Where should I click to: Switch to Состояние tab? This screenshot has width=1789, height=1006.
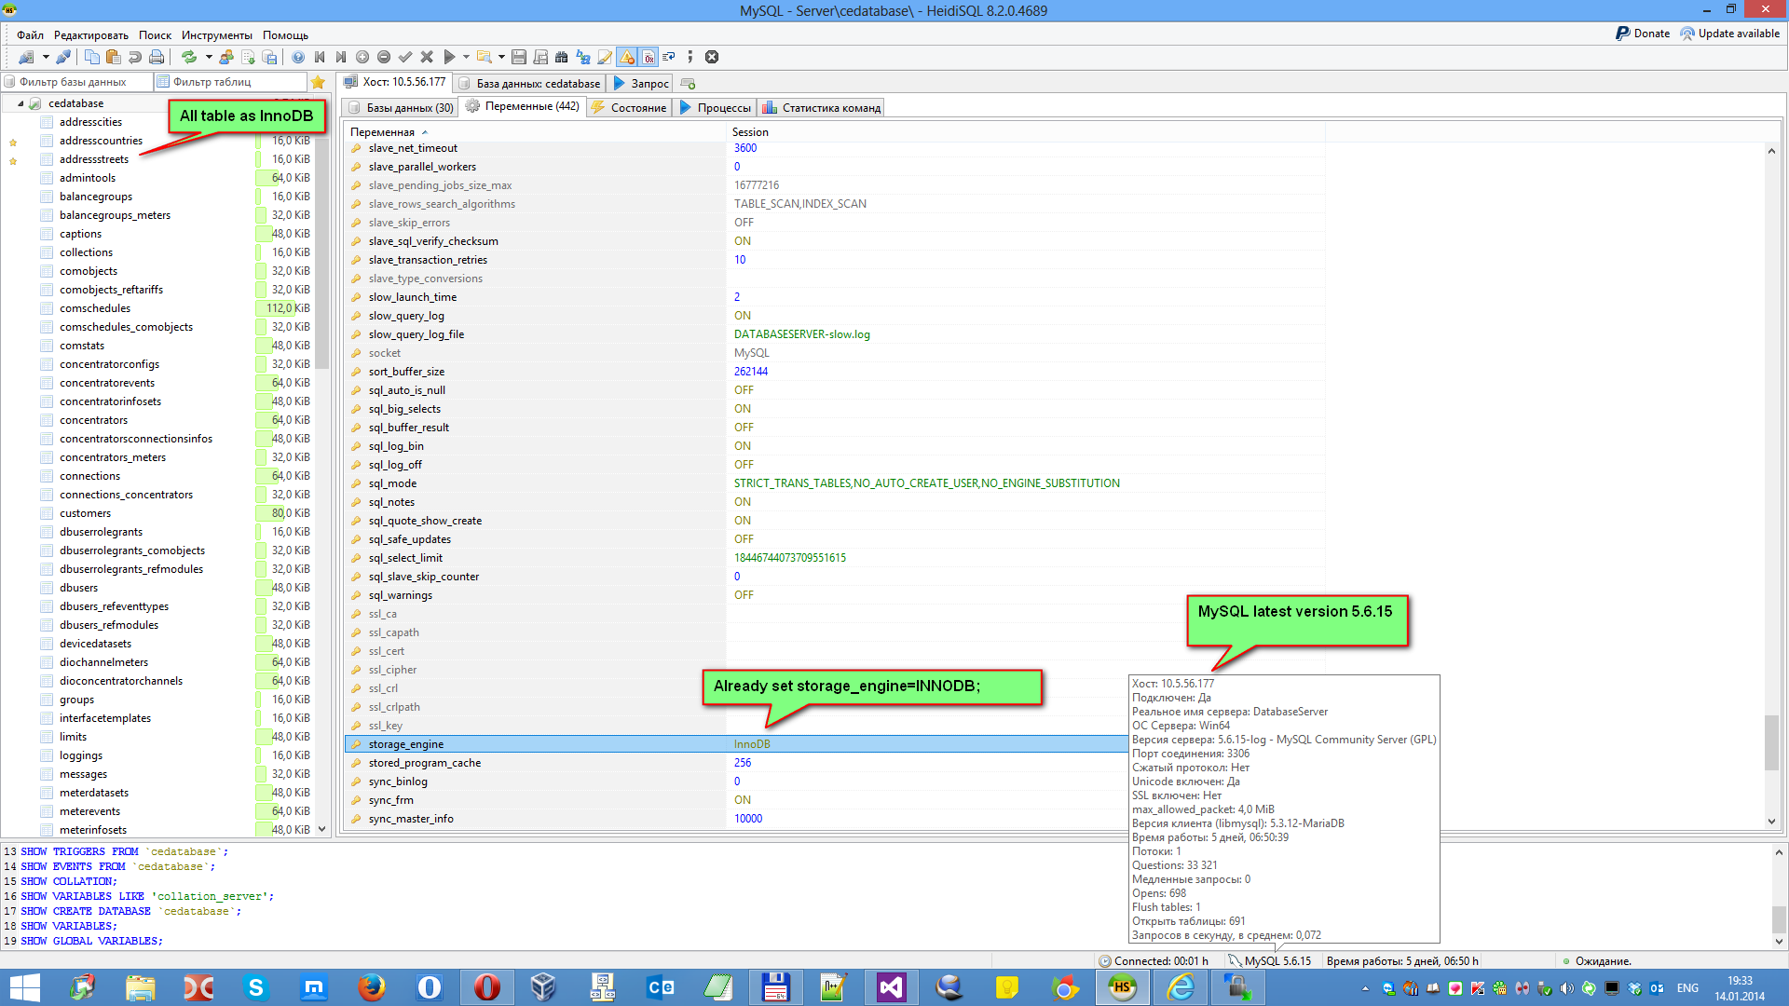point(629,107)
